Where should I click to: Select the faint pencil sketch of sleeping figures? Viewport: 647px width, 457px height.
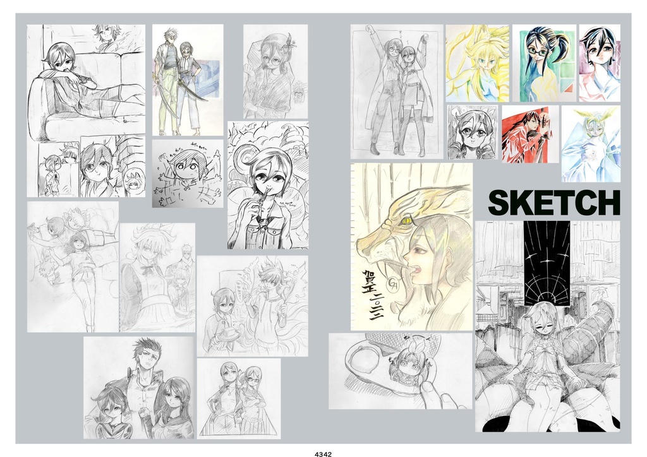pos(73,266)
